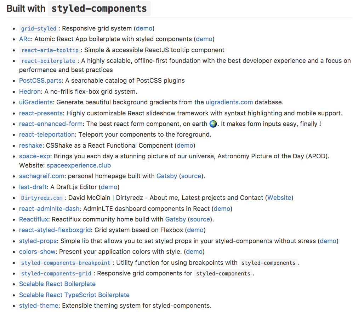Click the 'Built with styled-components' heading
The height and width of the screenshot is (312, 353).
pyautogui.click(x=79, y=9)
